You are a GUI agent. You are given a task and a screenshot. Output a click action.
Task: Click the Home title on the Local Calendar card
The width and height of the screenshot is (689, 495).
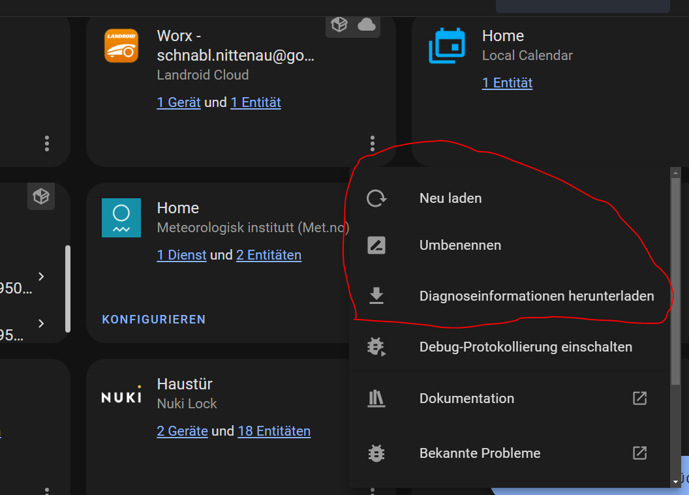[503, 36]
